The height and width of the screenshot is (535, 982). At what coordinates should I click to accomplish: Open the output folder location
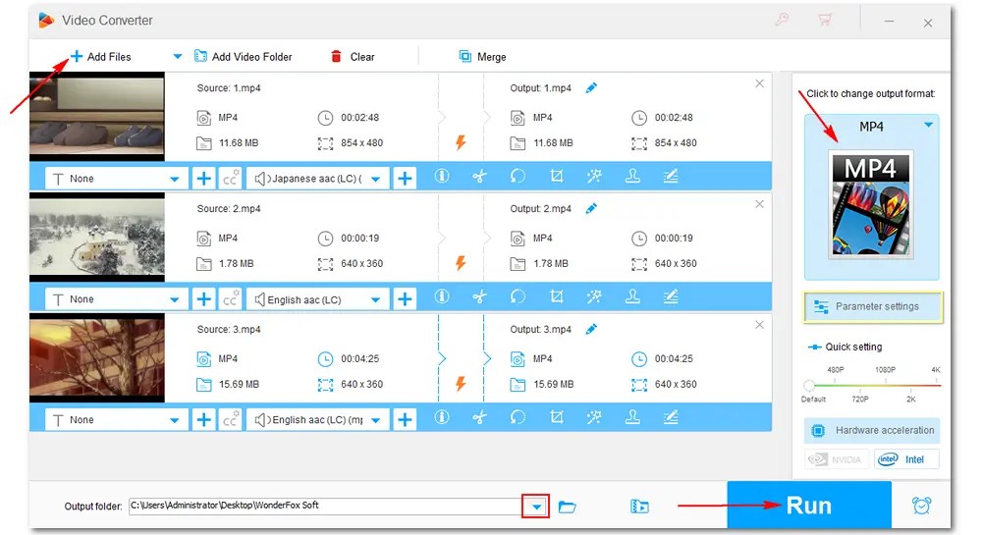click(x=639, y=507)
